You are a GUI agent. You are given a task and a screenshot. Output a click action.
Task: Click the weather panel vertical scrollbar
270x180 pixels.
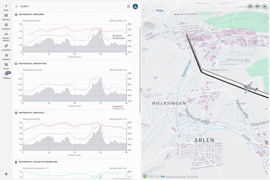(x=140, y=70)
